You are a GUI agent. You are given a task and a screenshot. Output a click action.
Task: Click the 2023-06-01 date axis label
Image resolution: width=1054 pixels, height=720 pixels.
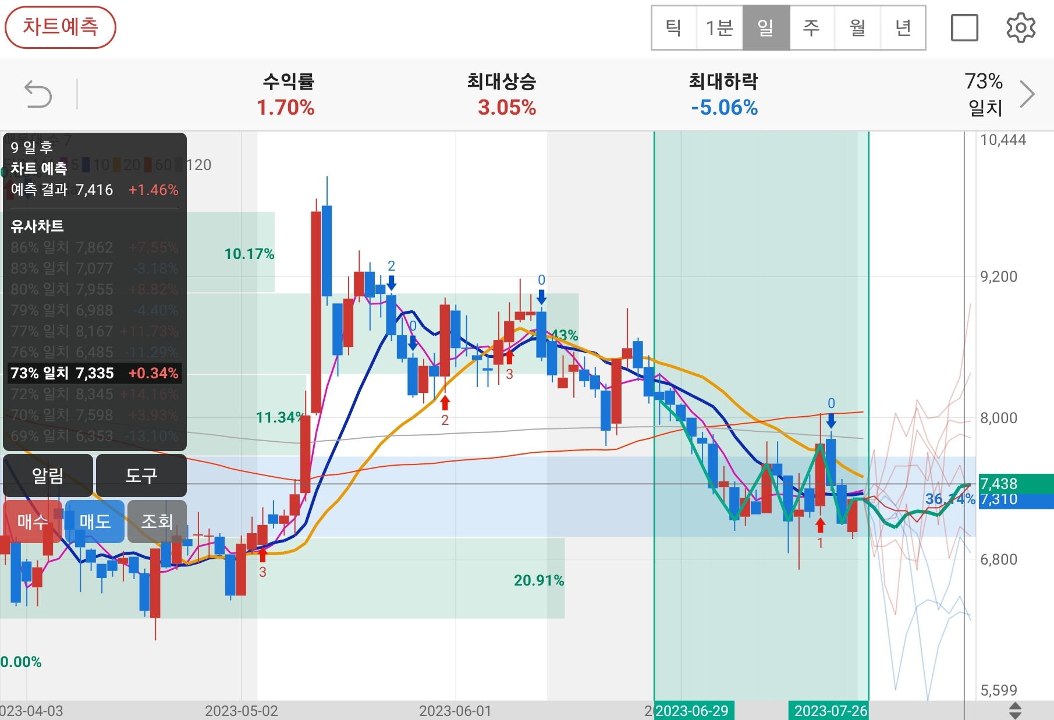click(x=455, y=711)
